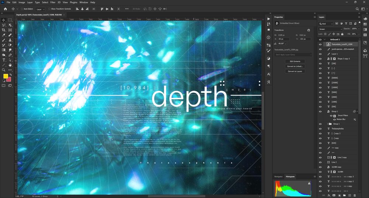The image size is (369, 198).
Task: Open the Auto-Select Layer dropdown
Action: point(41,9)
